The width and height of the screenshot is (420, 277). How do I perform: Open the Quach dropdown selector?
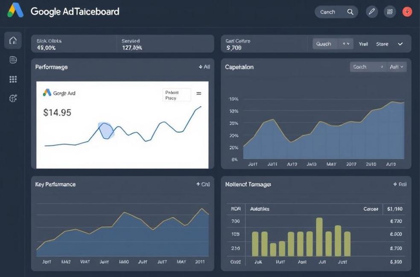pos(332,44)
